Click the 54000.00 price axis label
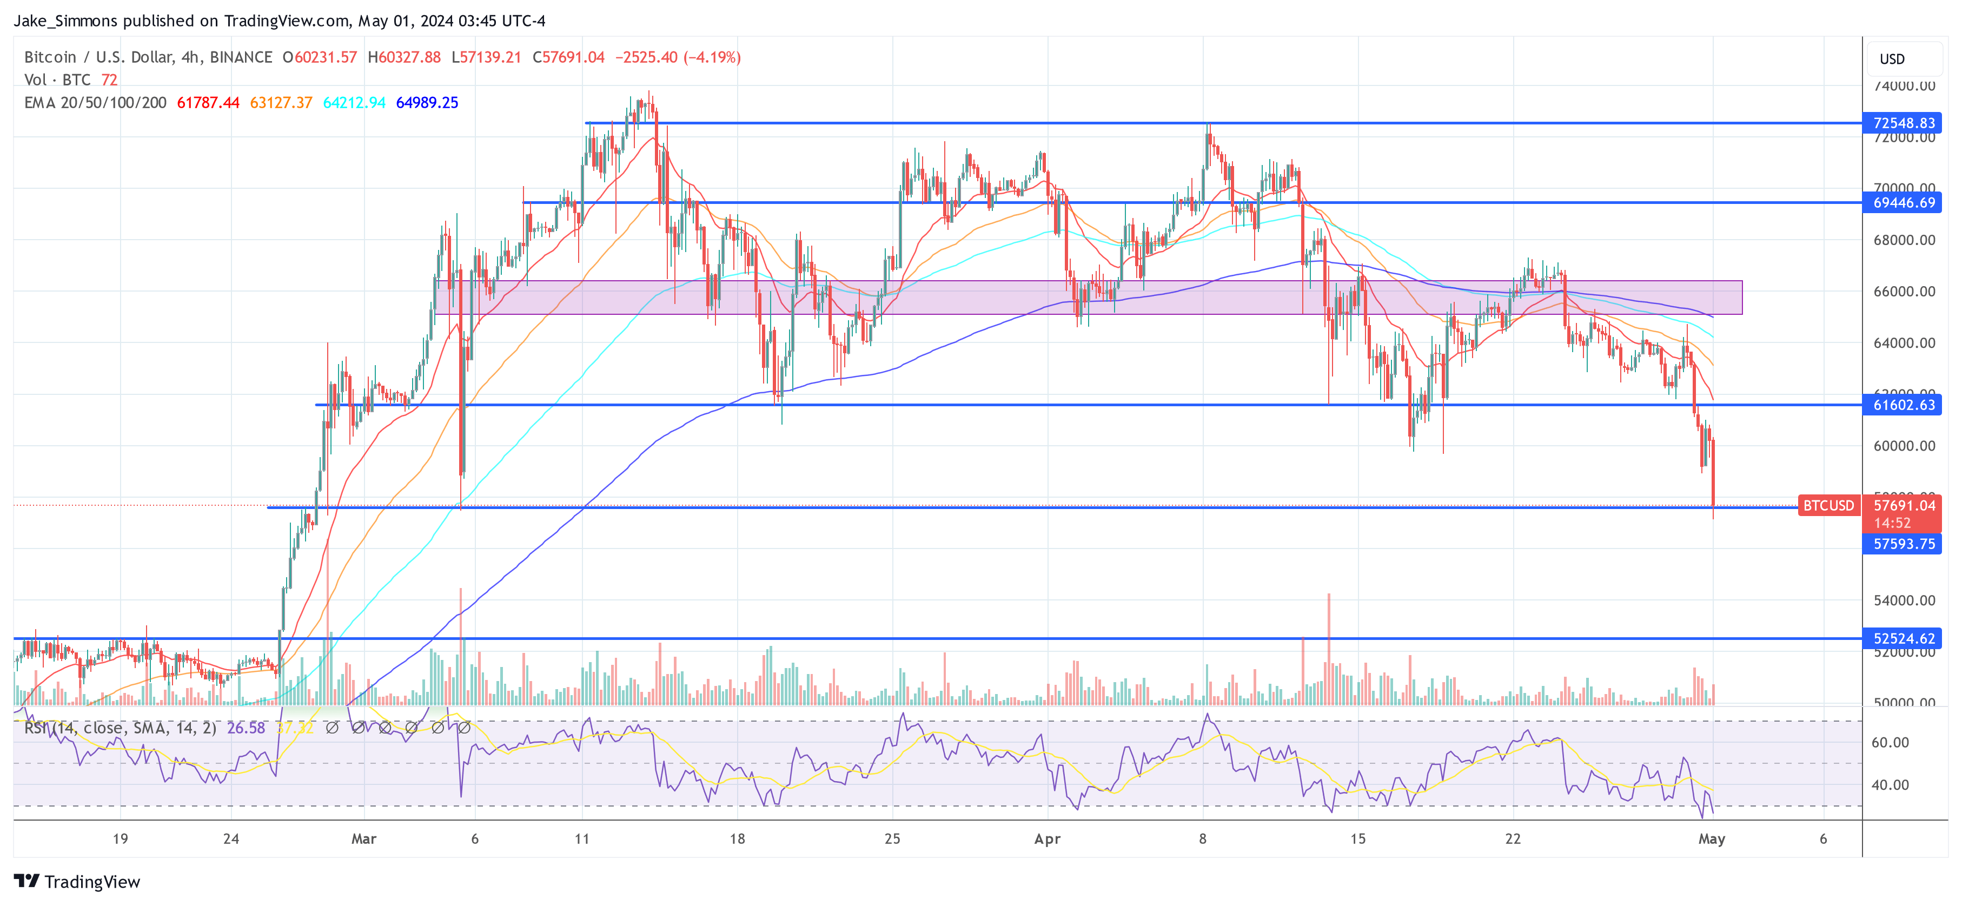Image resolution: width=1962 pixels, height=905 pixels. tap(1904, 600)
